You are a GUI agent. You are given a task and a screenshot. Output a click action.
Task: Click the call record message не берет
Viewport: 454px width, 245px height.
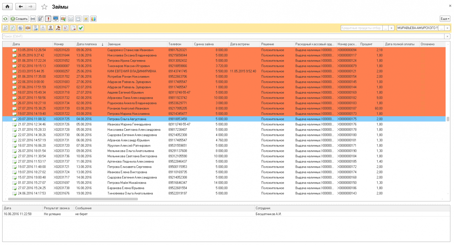(81, 214)
